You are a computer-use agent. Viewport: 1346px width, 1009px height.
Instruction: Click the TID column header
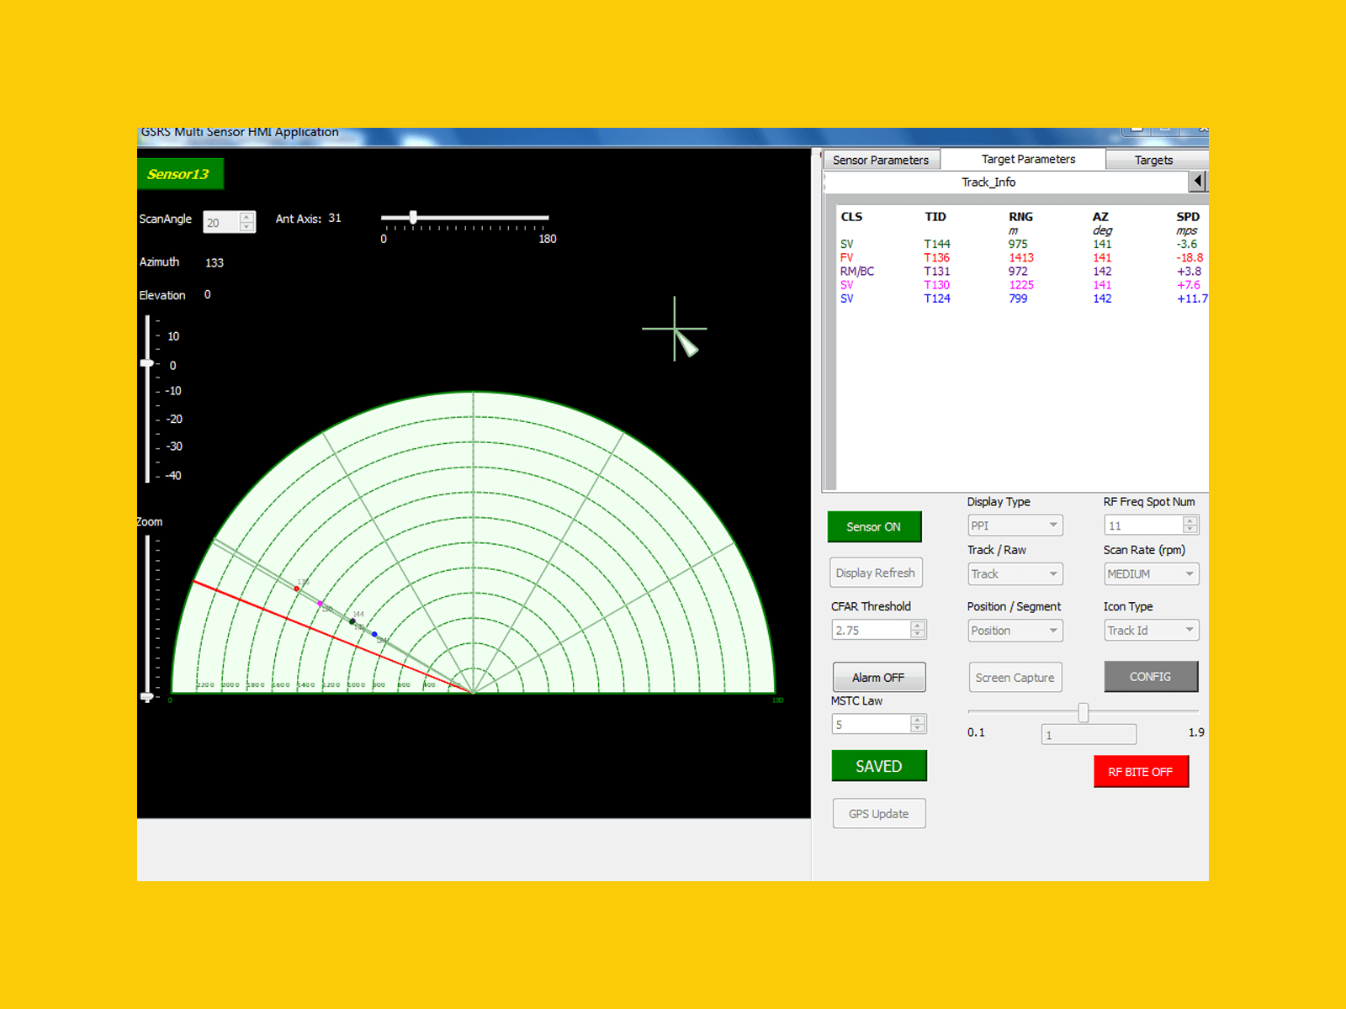935,216
